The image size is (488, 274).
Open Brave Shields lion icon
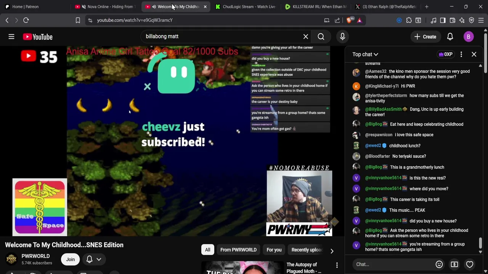pos(349,20)
